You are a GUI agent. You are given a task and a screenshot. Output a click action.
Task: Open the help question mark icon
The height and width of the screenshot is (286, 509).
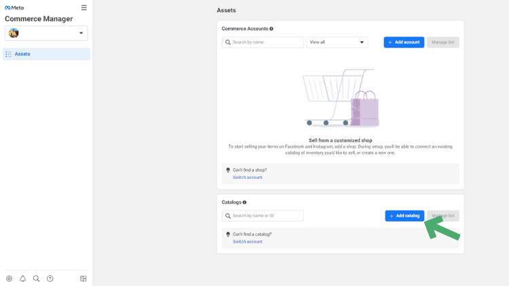click(x=50, y=279)
